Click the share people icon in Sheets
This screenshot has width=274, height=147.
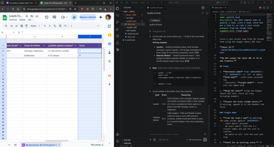tap(74, 17)
